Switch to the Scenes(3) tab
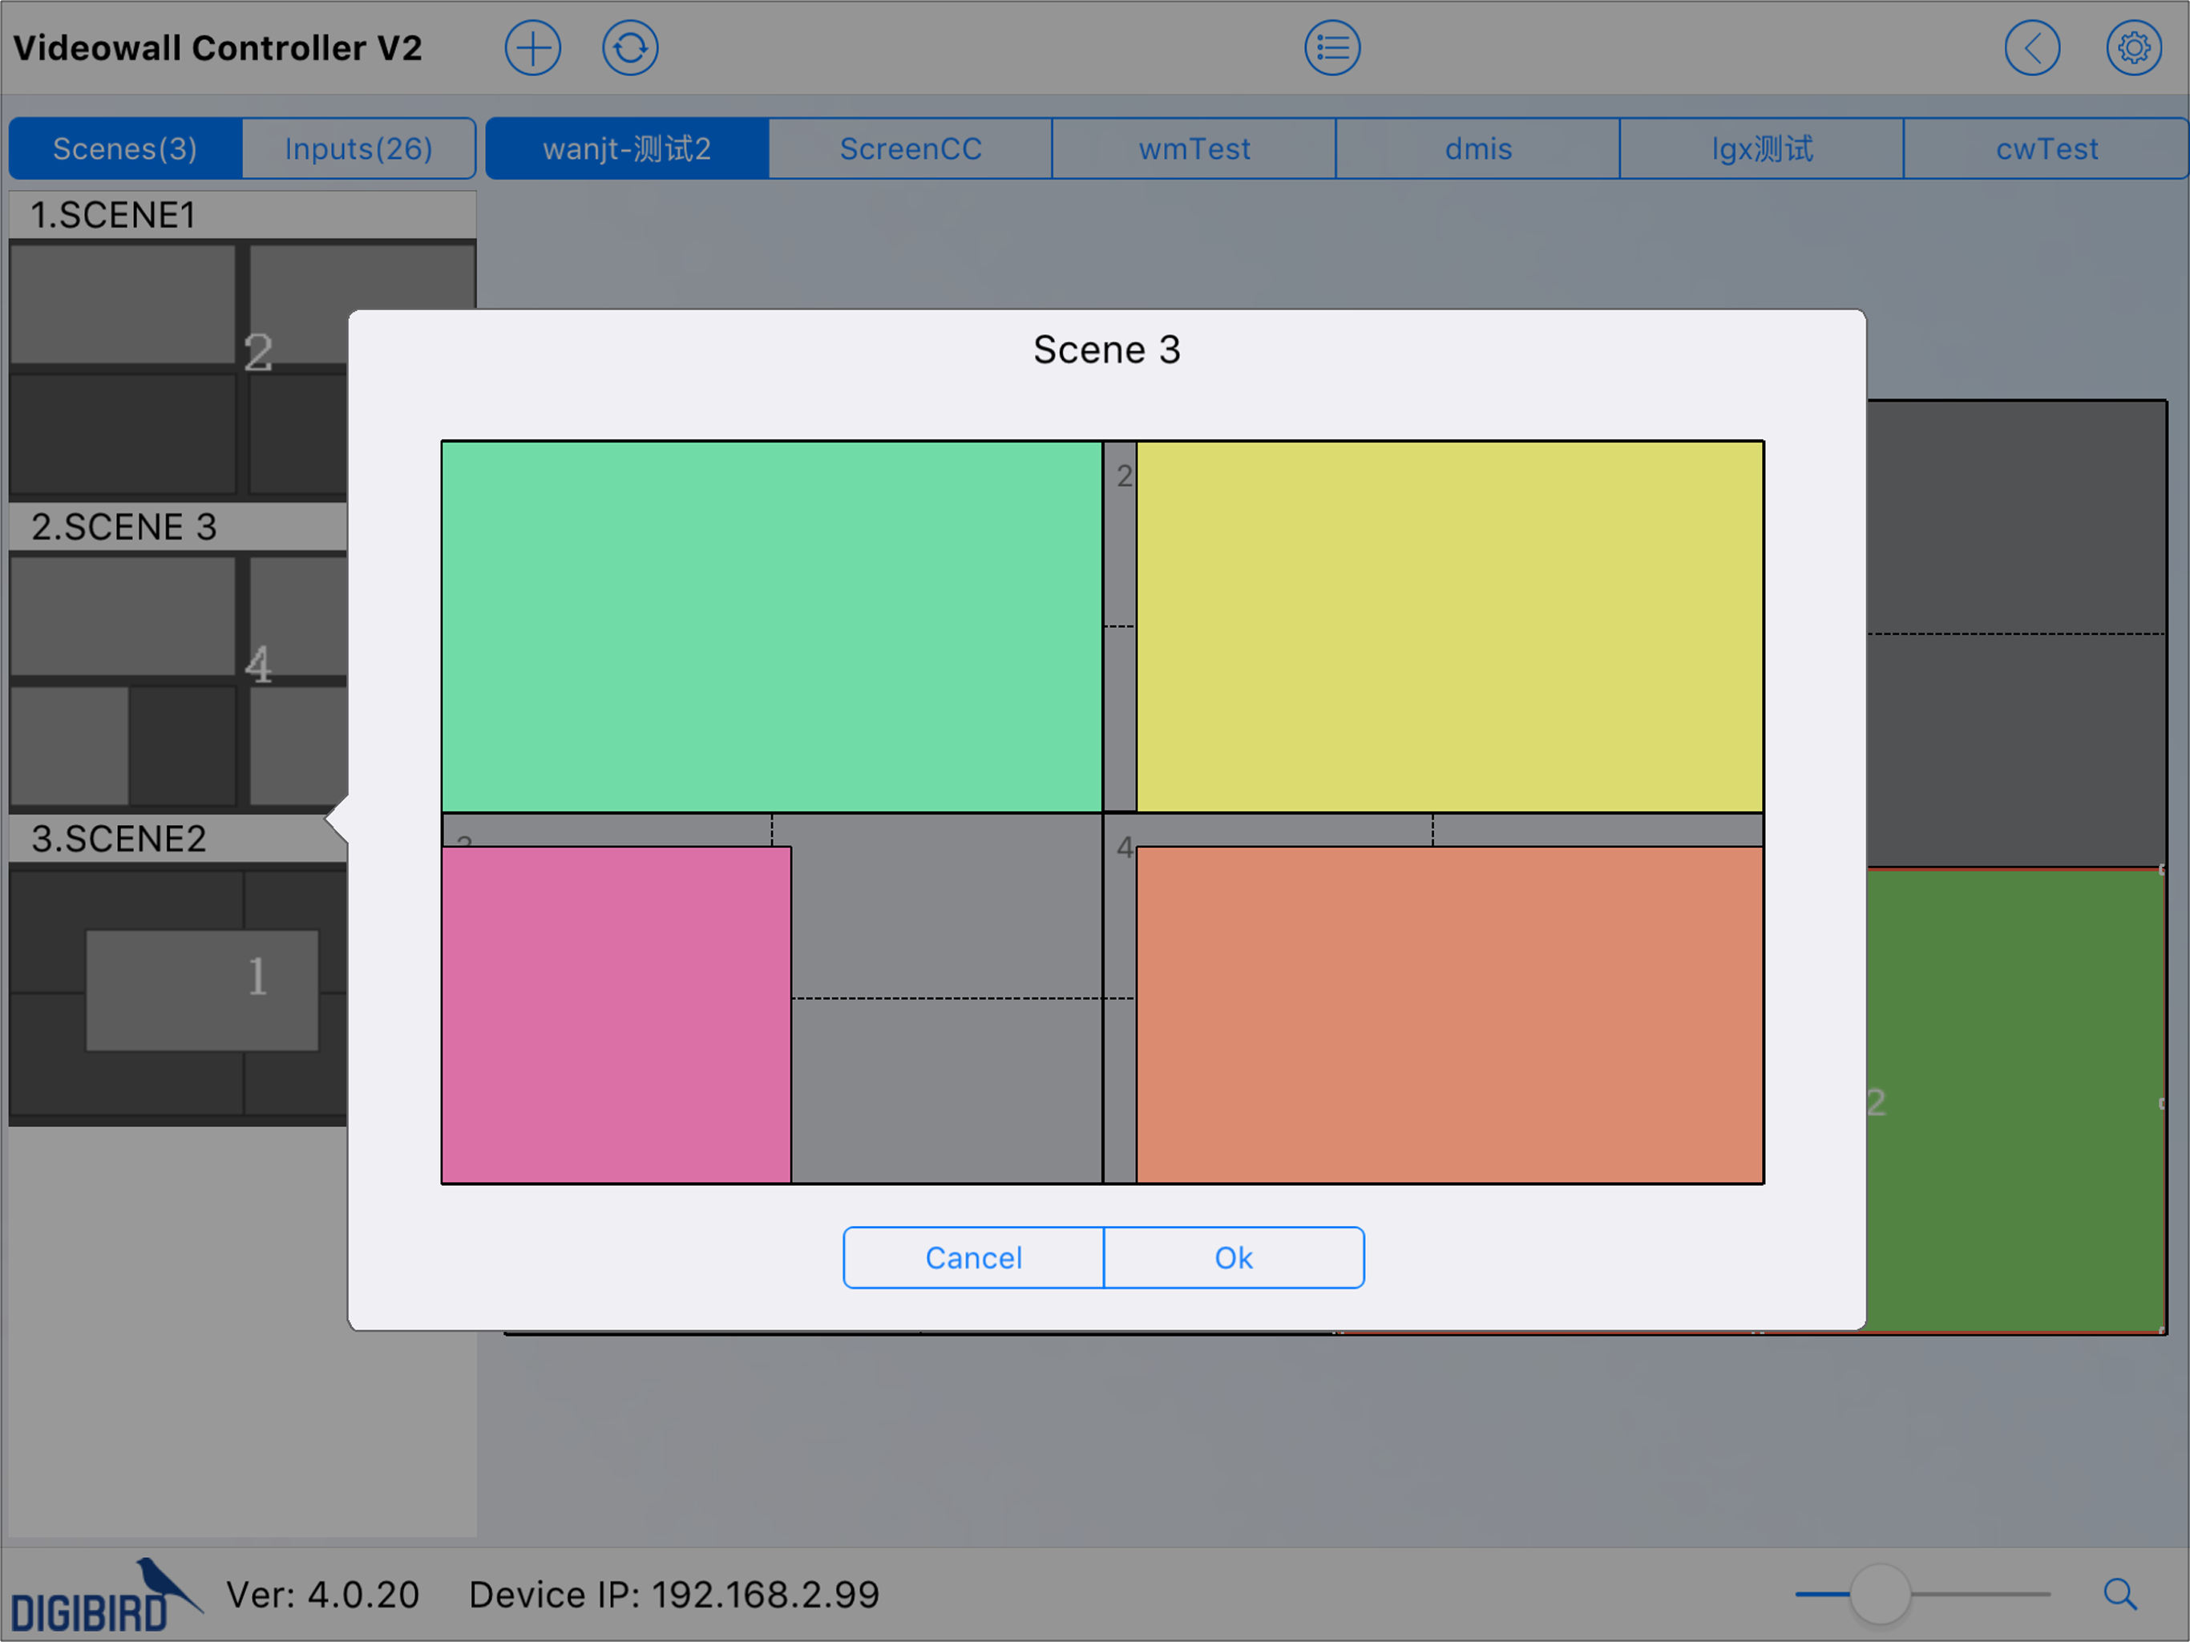2190x1642 pixels. [125, 148]
